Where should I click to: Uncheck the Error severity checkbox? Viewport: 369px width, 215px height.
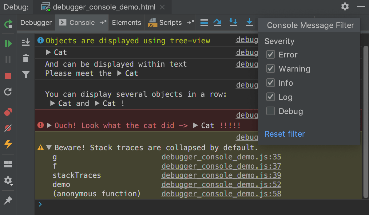click(x=271, y=55)
